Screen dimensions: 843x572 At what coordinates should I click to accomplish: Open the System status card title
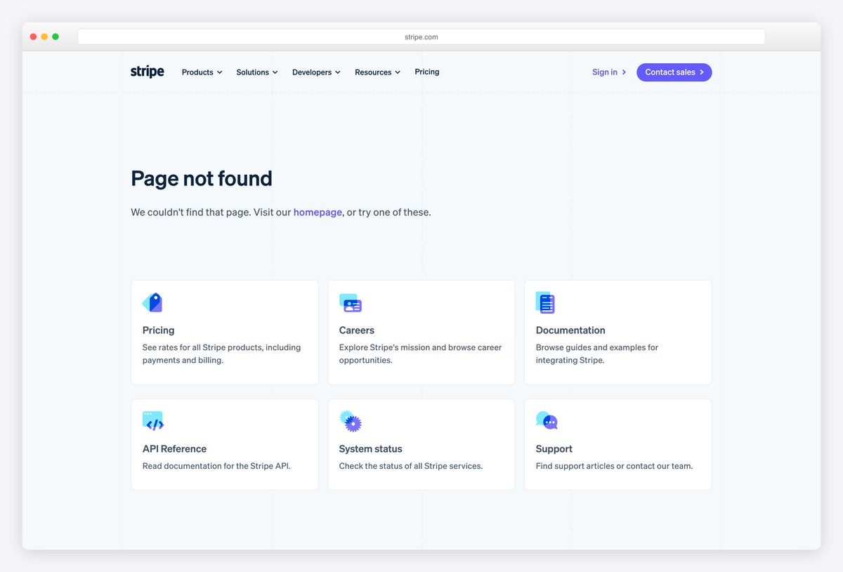[371, 448]
